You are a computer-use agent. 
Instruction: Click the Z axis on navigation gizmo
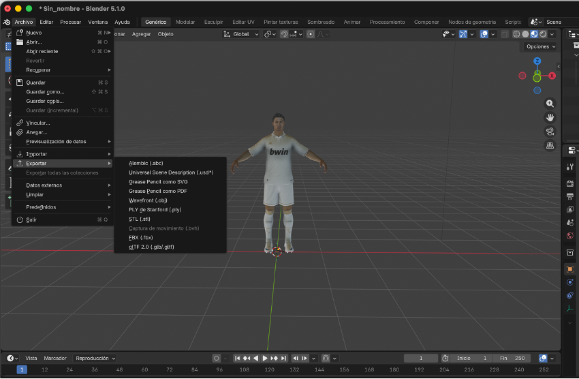[537, 61]
